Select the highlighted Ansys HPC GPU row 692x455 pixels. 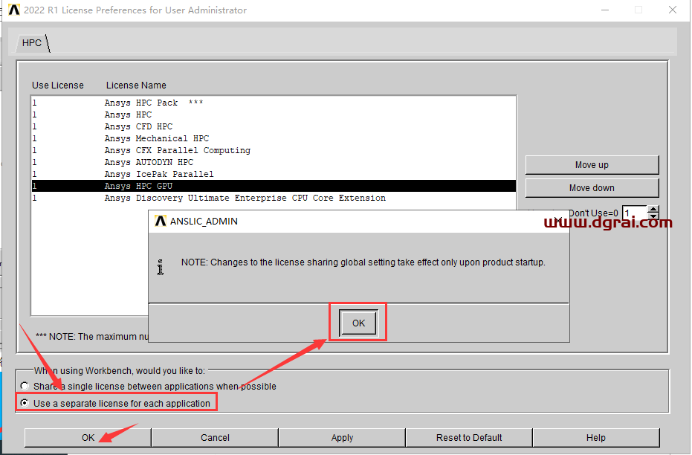274,186
